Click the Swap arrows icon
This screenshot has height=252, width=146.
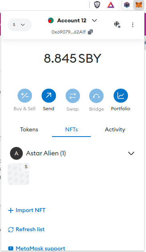click(x=72, y=96)
